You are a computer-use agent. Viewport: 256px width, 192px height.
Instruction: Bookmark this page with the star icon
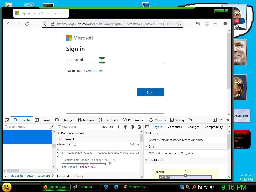(x=179, y=24)
